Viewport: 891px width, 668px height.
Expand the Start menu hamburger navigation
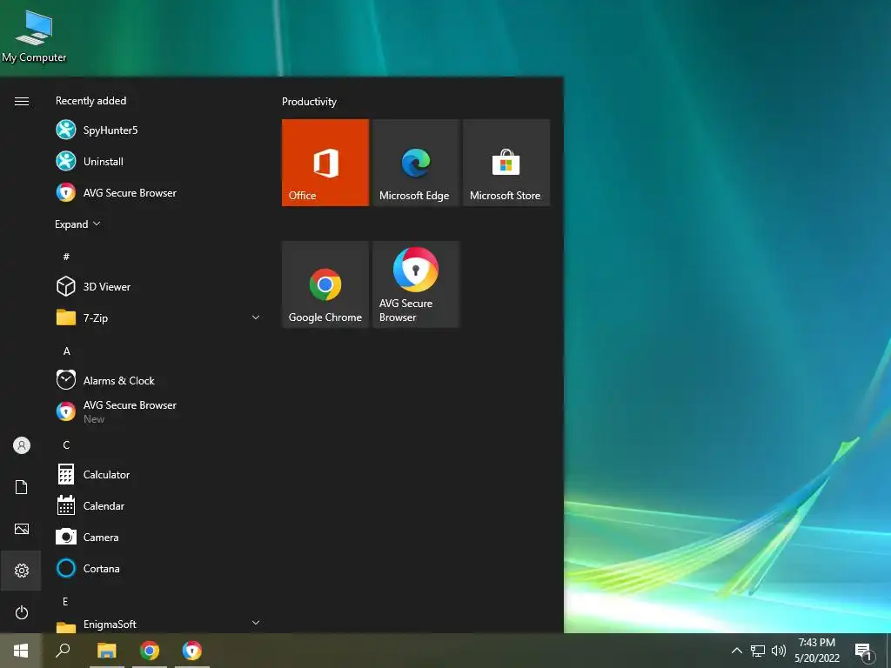[x=22, y=101]
